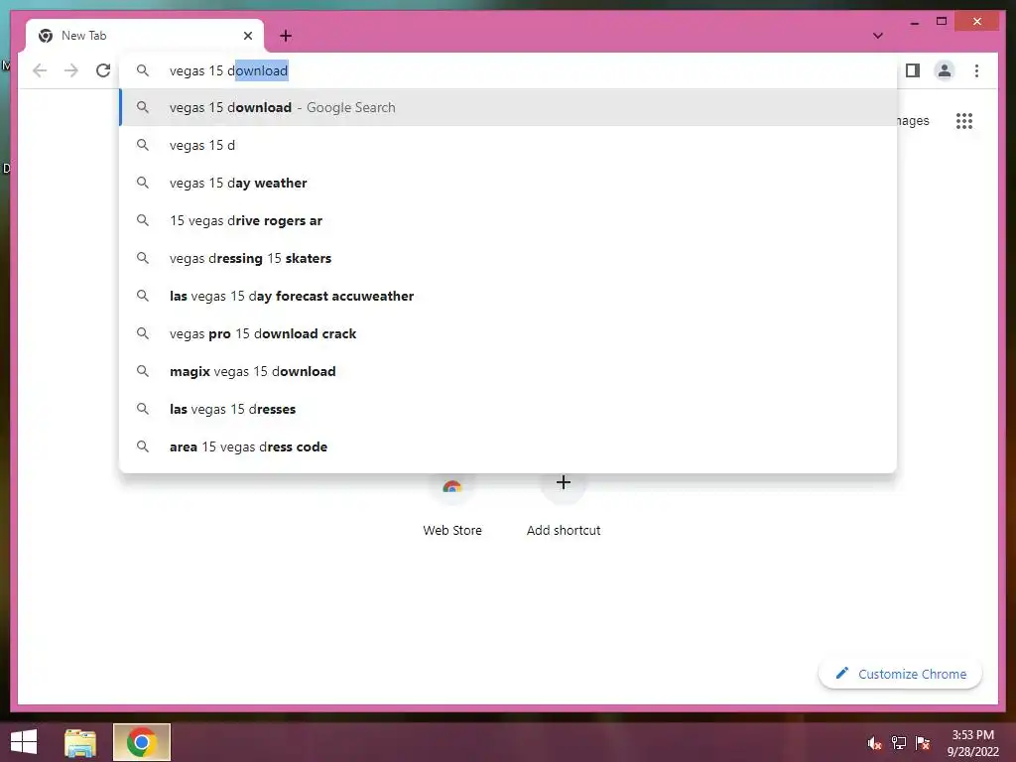Close the New Tab tab

click(x=247, y=36)
